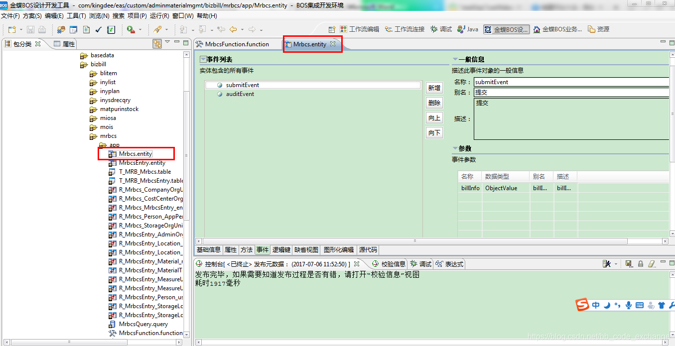The height and width of the screenshot is (346, 675).
Task: Open the 校验信息 view tab
Action: (x=389, y=264)
